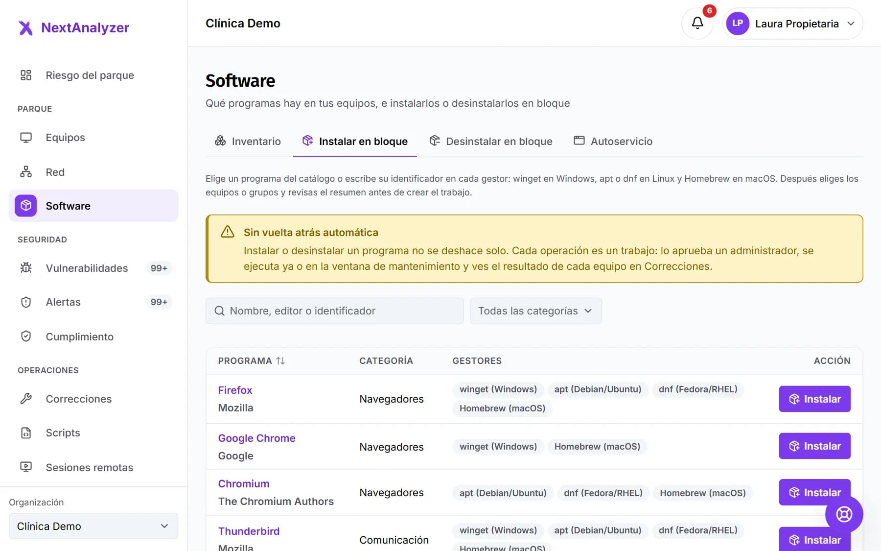The image size is (881, 551).
Task: Click the Correcciones wrench icon
Action: (x=26, y=399)
